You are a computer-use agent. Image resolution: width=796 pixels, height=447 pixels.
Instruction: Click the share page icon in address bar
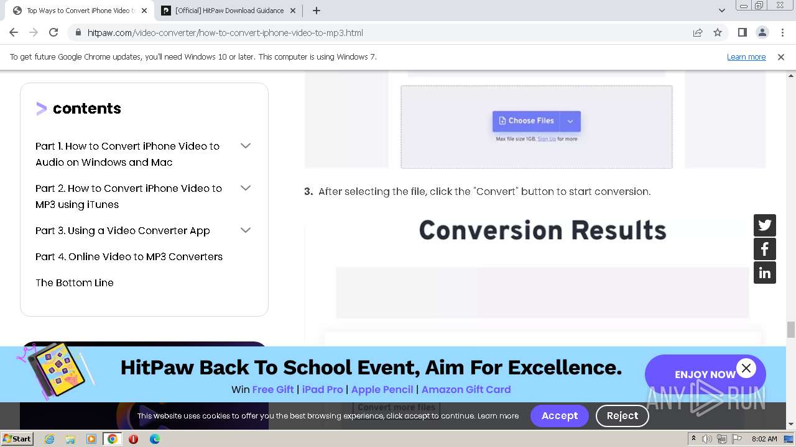(x=698, y=32)
